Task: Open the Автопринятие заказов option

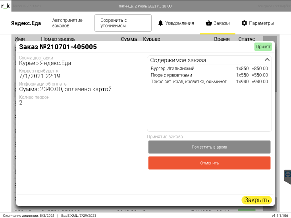Action: click(x=67, y=23)
